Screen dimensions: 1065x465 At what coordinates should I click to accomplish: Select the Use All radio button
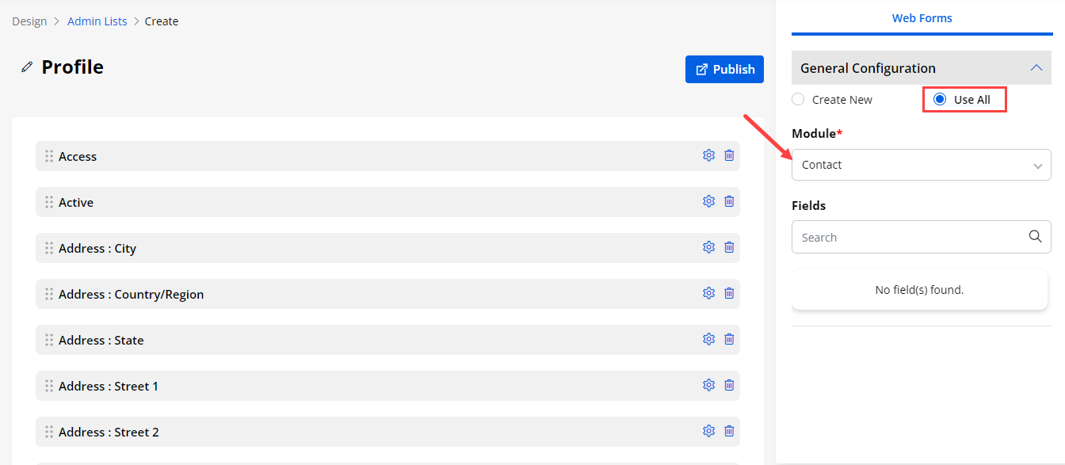[x=940, y=100]
